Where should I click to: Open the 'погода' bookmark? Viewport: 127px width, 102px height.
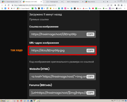tap(98, 8)
